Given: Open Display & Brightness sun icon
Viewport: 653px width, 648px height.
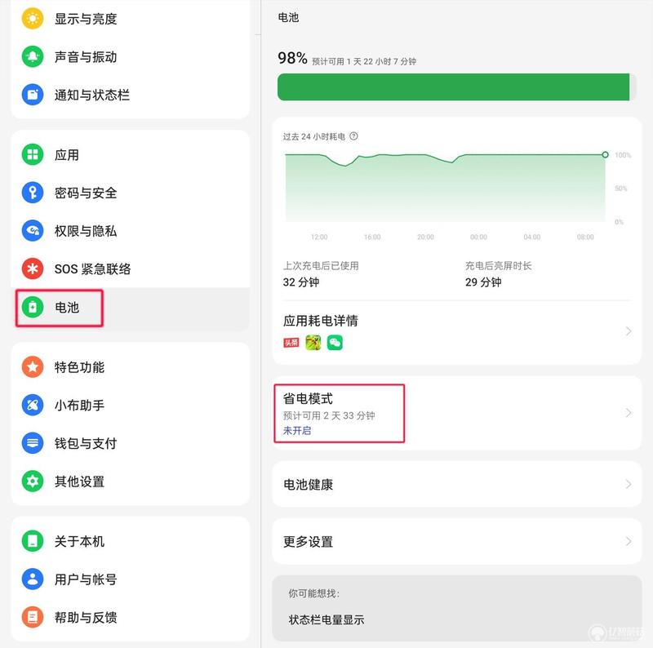Looking at the screenshot, I should pos(33,18).
